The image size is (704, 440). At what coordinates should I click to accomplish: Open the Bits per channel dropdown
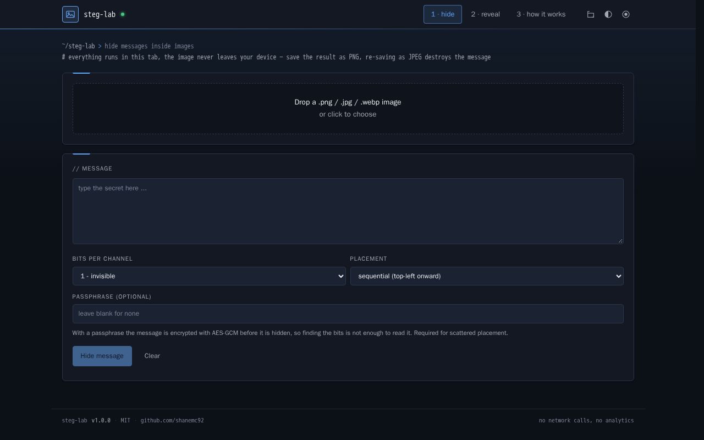(209, 276)
